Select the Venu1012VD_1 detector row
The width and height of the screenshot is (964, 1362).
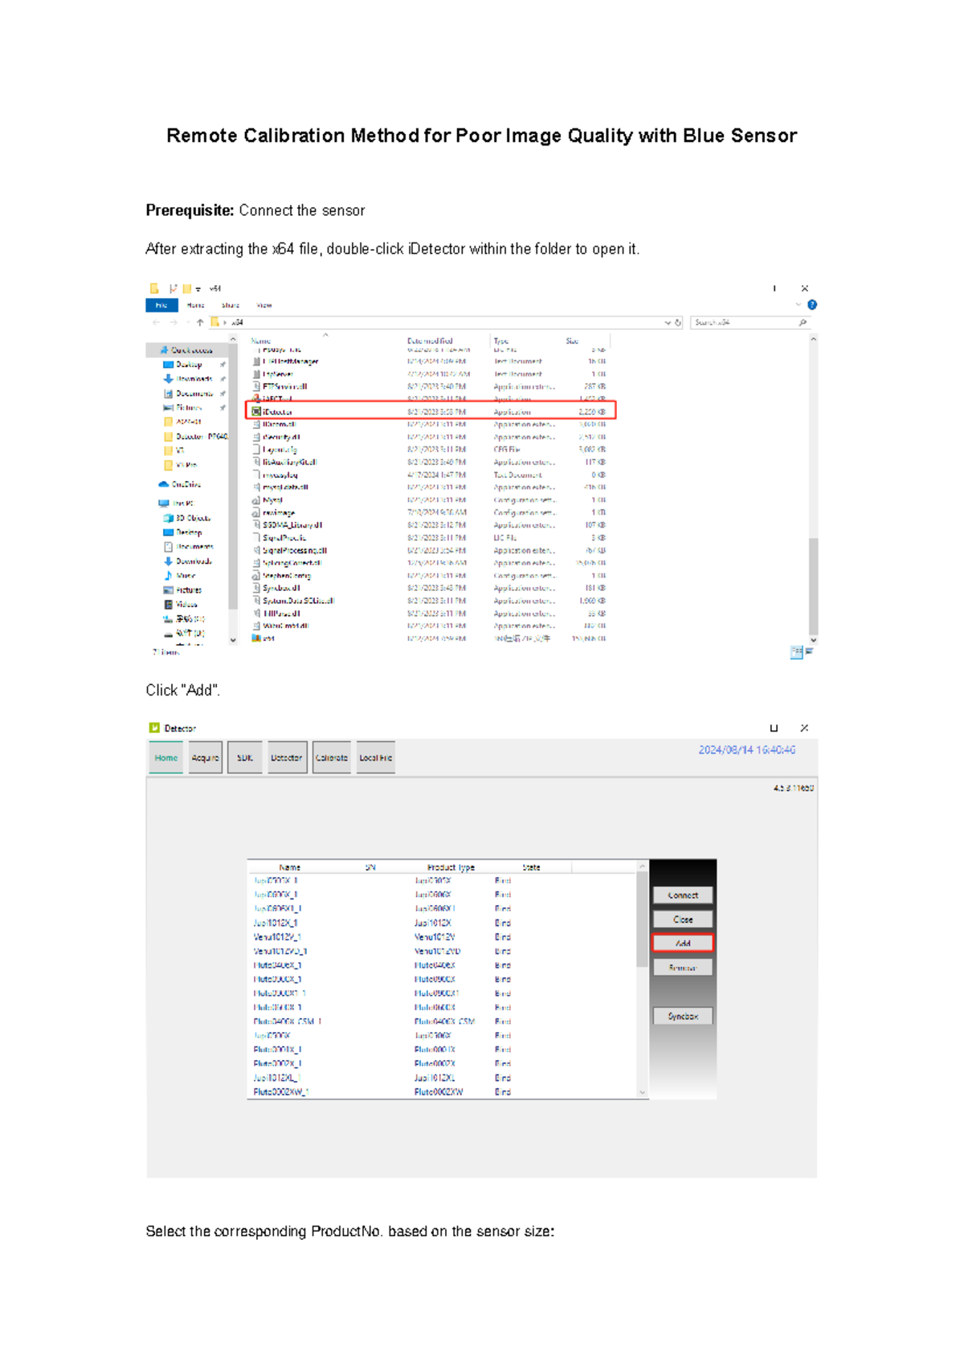(x=443, y=952)
